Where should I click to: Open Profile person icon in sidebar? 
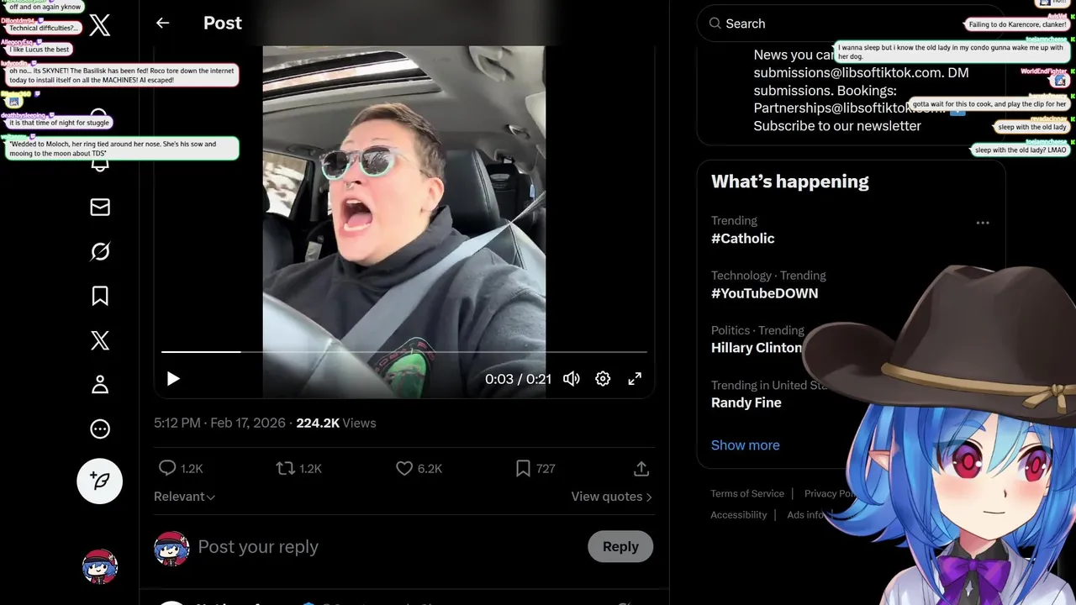tap(100, 385)
